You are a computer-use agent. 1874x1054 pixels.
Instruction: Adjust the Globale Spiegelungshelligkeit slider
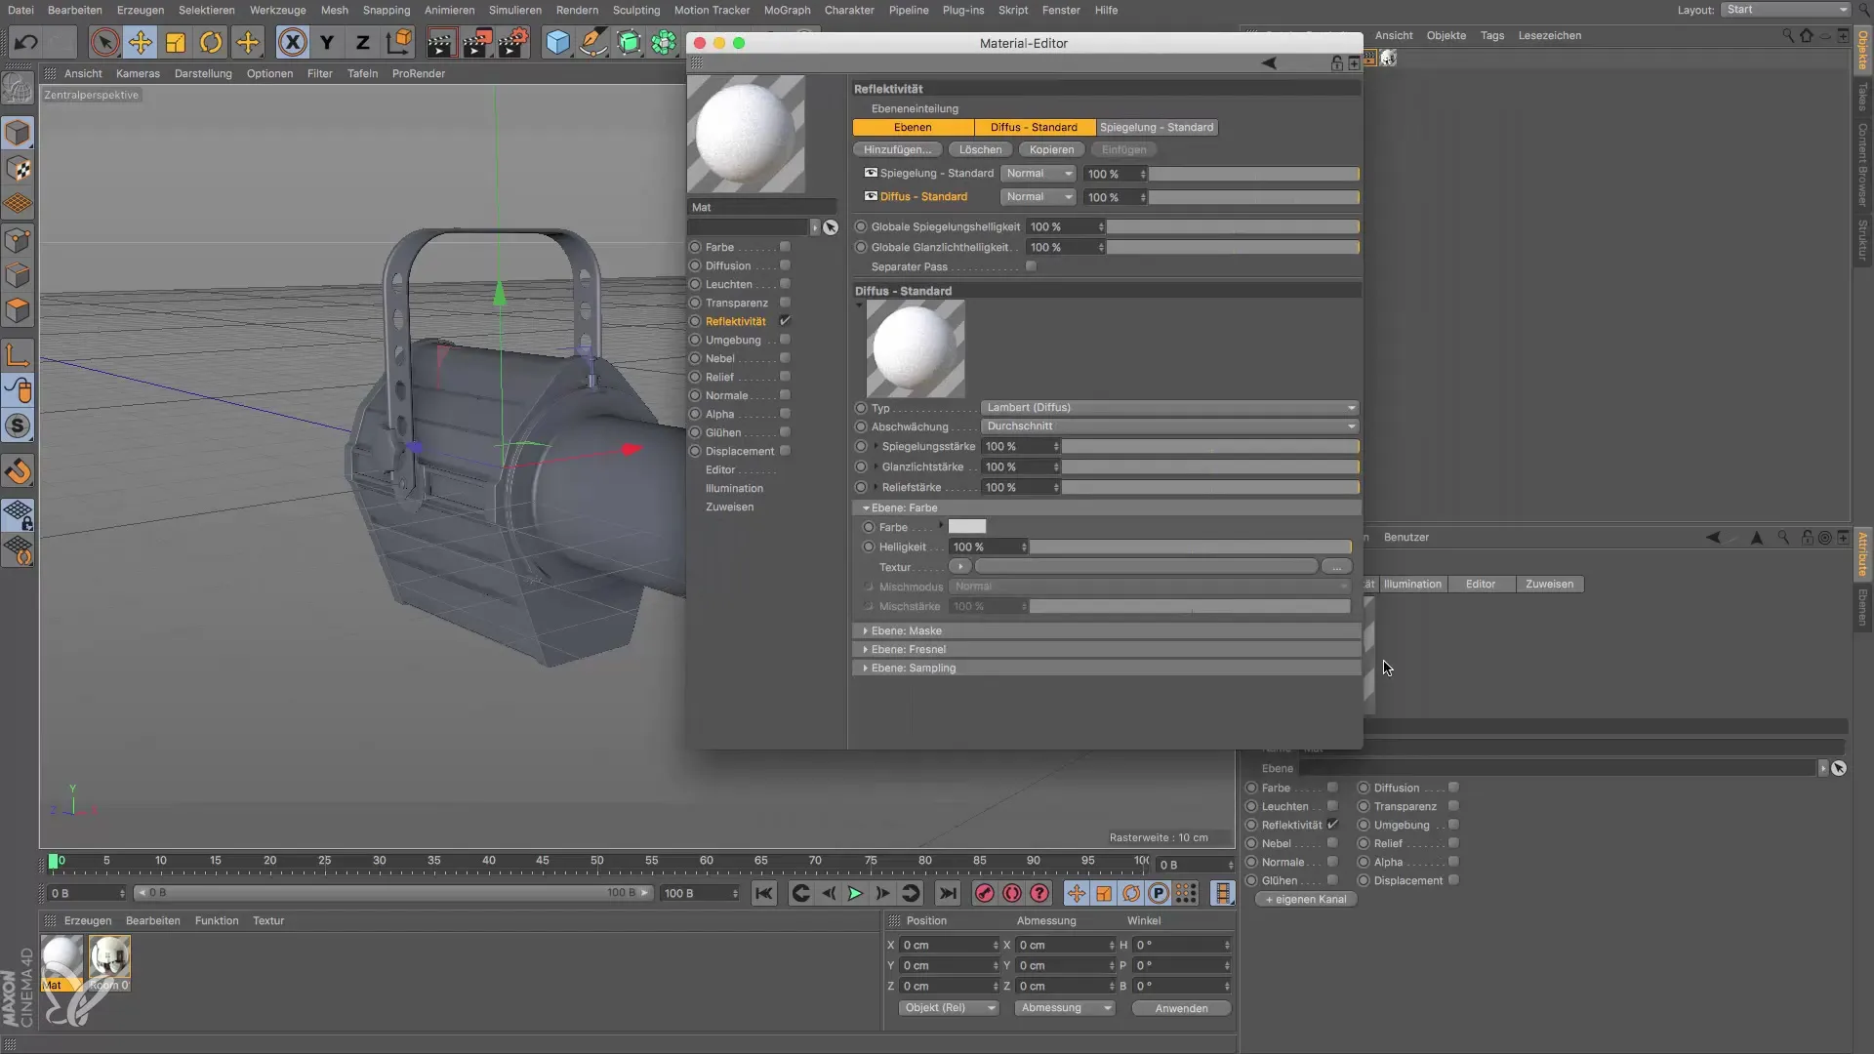tap(1233, 227)
